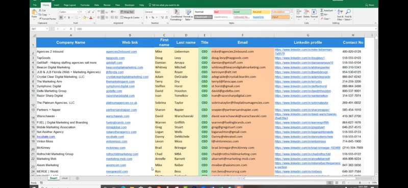
Task: Click the Orientation text angle icon
Action: tap(113, 12)
